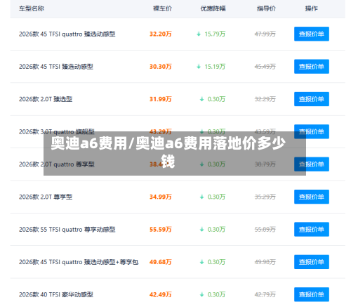Click the 30.30万 bare price
351x307 pixels.
(x=161, y=67)
